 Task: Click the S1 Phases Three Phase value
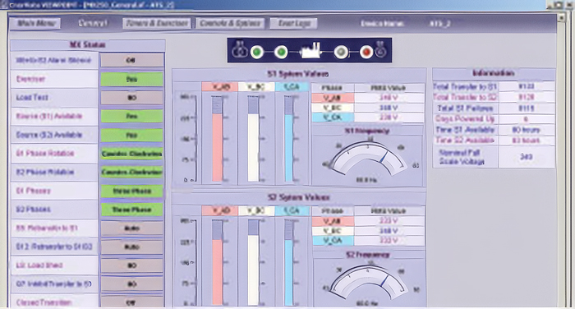point(131,191)
